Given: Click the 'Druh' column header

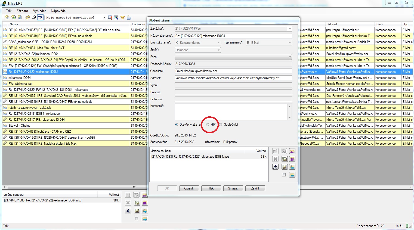Looking at the screenshot, I should [388, 24].
